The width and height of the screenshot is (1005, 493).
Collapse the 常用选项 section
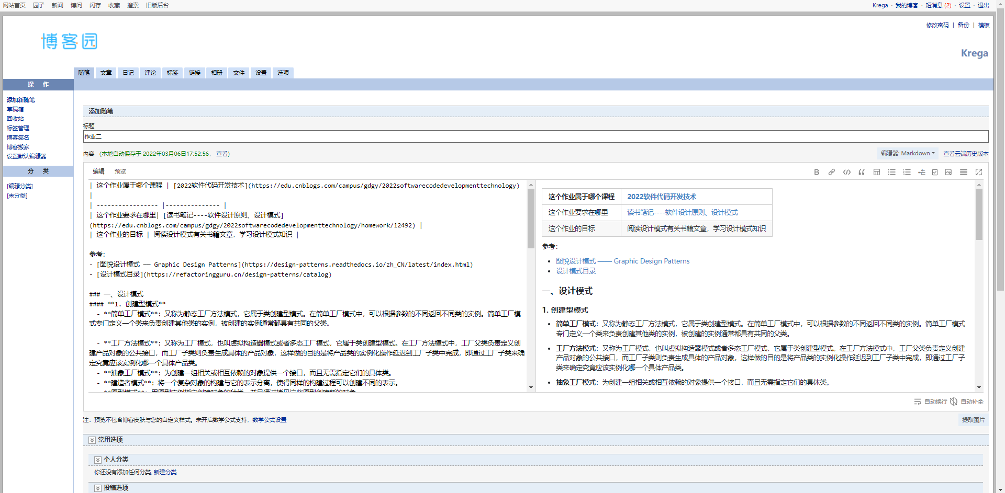pos(92,440)
